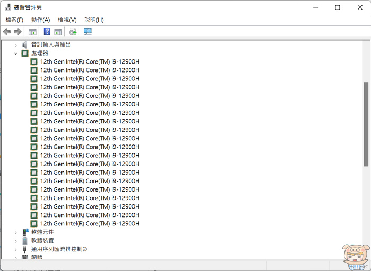Expand the 通用序列匯流排控制器 category

point(15,250)
